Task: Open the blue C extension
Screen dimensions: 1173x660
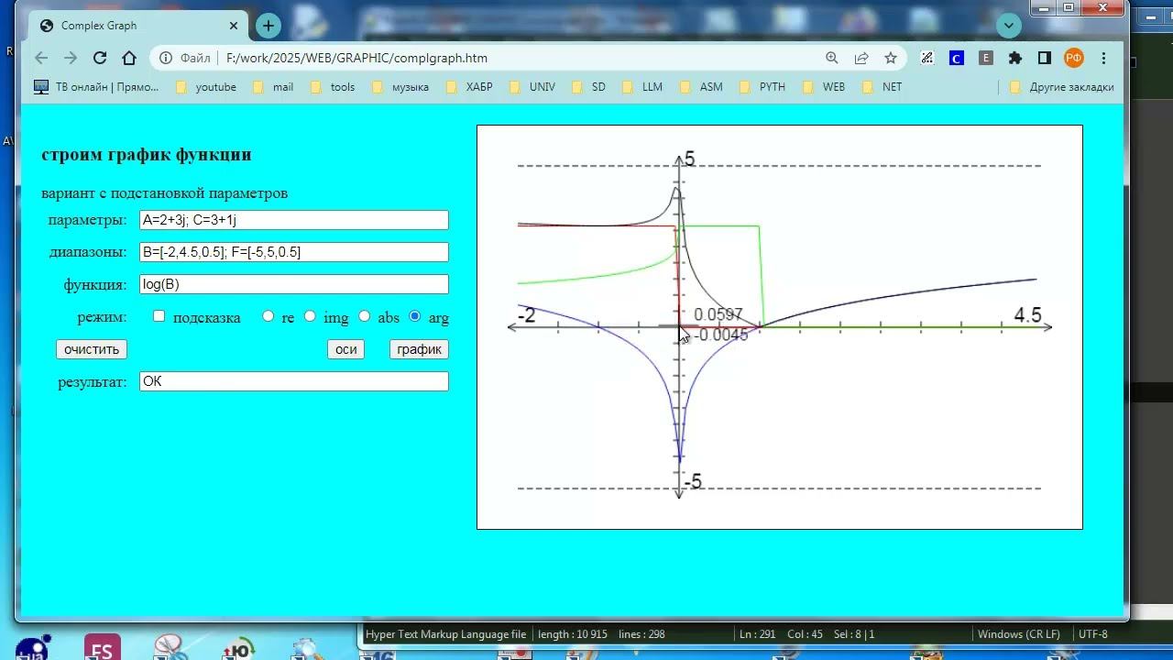Action: (957, 58)
